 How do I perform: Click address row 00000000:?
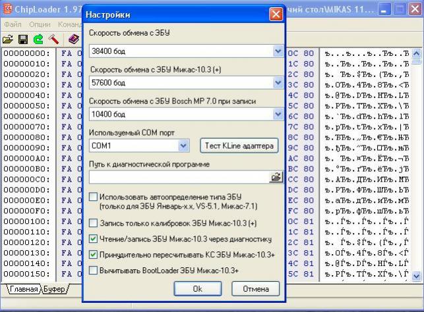coord(27,53)
